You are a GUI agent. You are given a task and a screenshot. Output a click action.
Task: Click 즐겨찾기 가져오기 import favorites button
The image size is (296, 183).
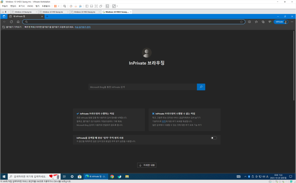tap(12, 27)
